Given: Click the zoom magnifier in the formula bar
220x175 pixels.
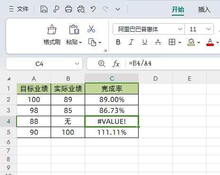Looking at the screenshot, I should click(x=102, y=64).
